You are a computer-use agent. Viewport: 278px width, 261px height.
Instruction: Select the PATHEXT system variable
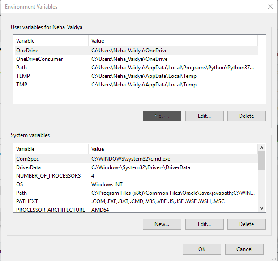[27, 201]
